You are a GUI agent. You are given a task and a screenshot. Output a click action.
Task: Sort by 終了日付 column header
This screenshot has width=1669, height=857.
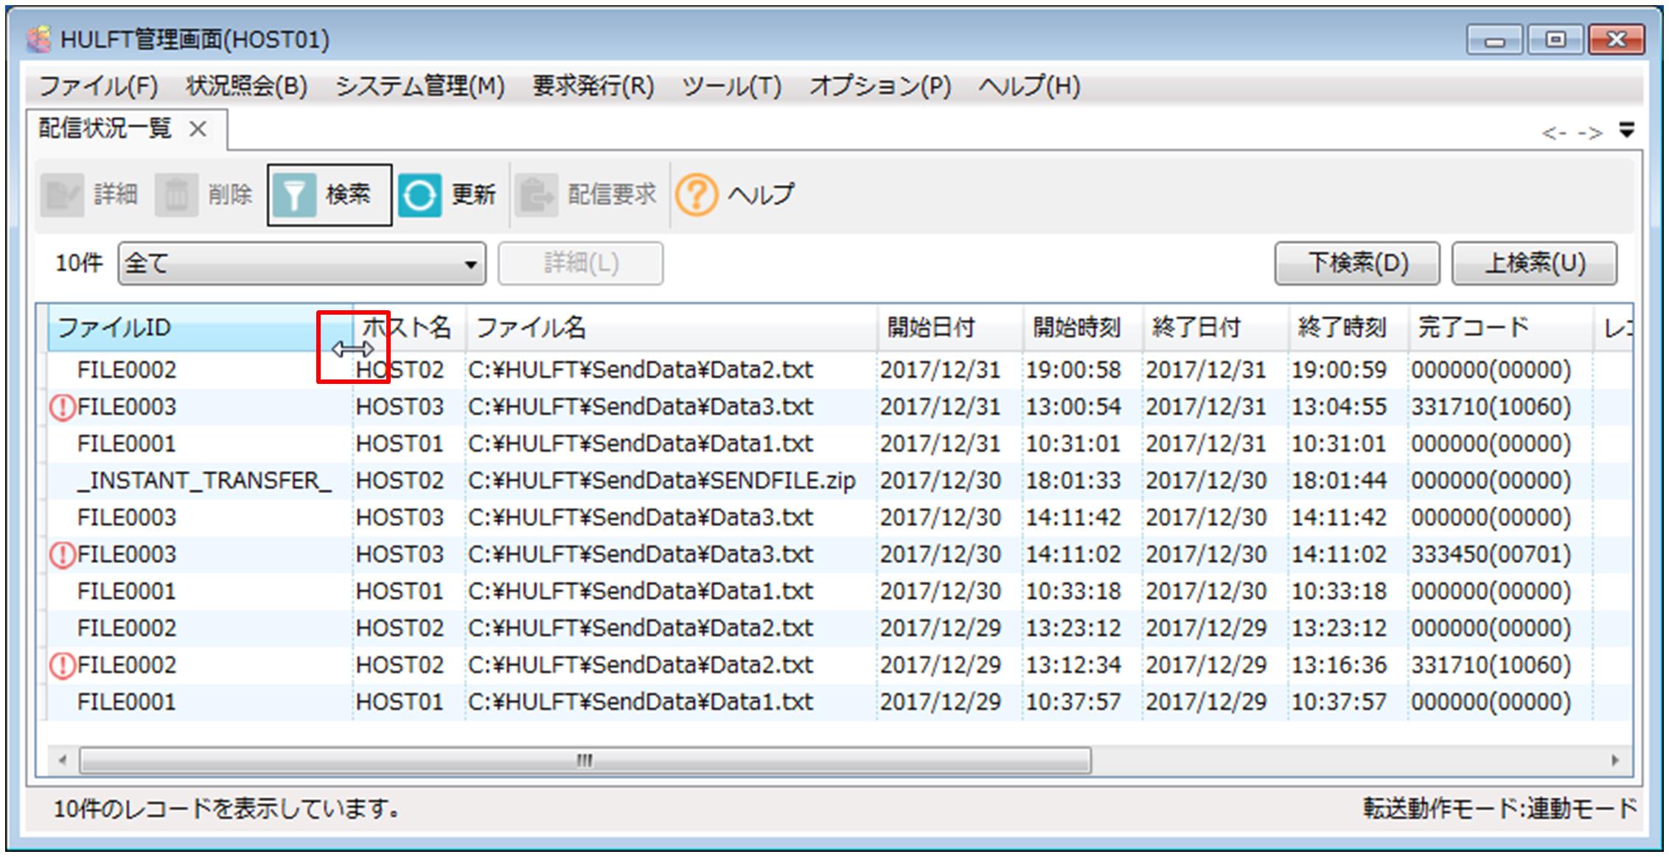coord(1216,327)
